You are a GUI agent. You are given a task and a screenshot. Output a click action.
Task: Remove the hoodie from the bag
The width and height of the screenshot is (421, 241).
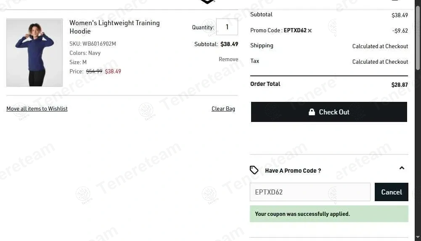[x=228, y=60]
